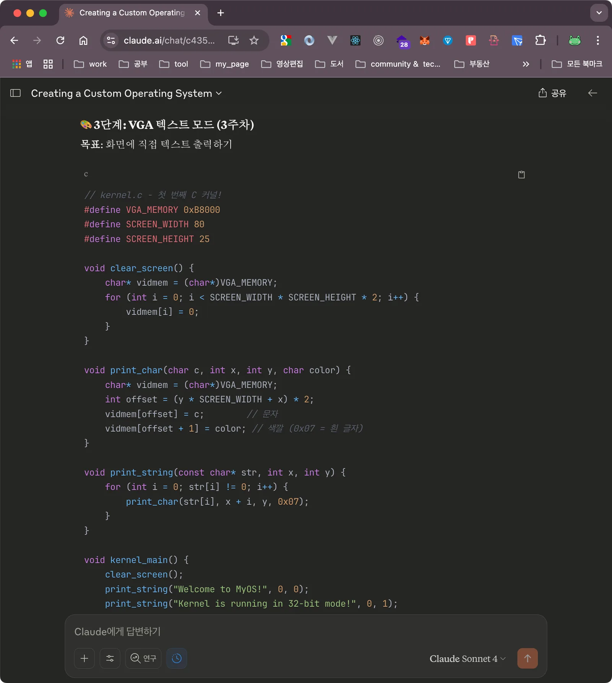Click the tab groups grid icon
The image size is (612, 683).
pyautogui.click(x=48, y=64)
